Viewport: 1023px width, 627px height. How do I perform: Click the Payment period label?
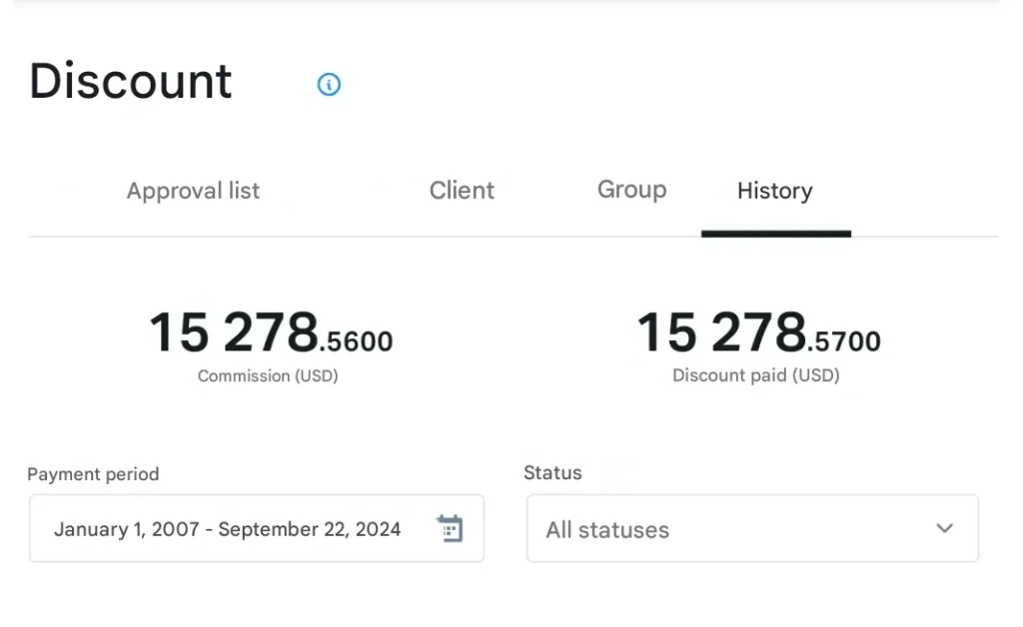point(93,474)
